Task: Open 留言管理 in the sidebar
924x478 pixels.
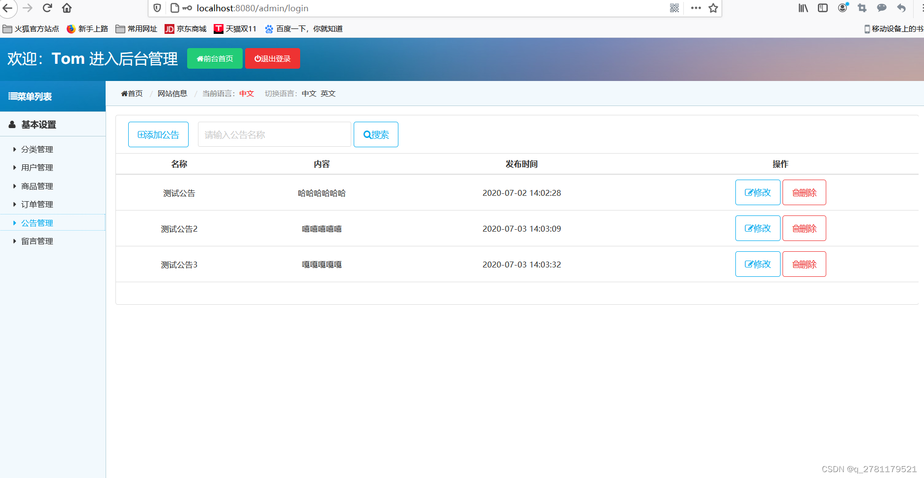Action: click(37, 241)
